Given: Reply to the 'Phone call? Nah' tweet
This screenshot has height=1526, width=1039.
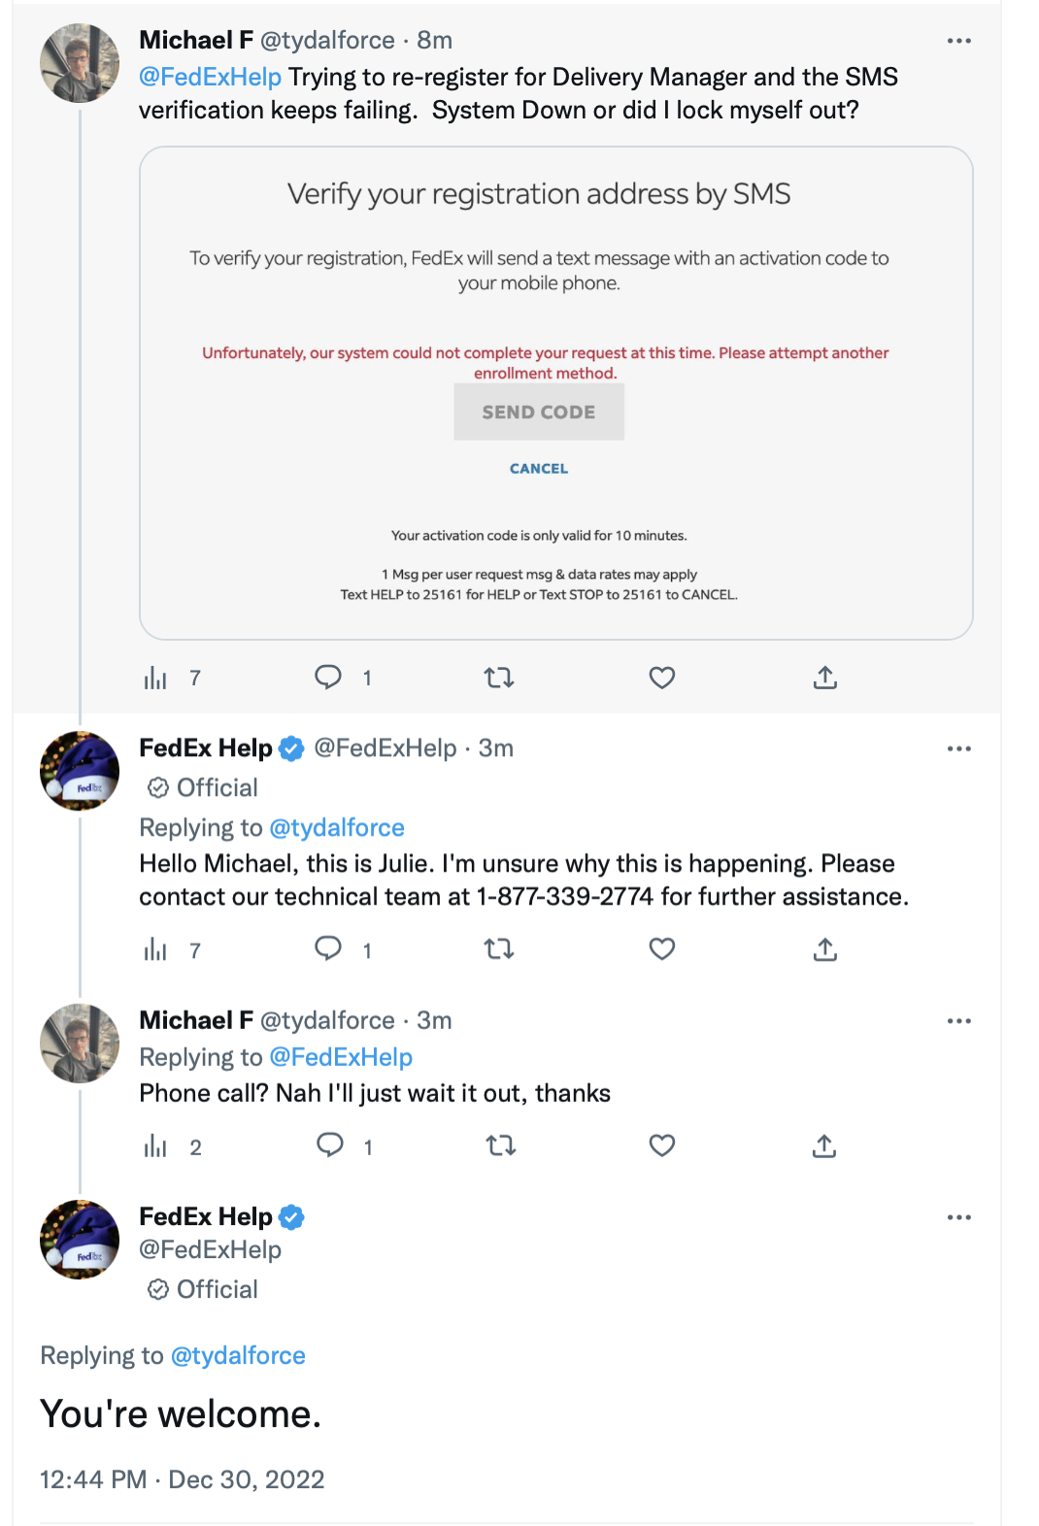Looking at the screenshot, I should point(330,1146).
